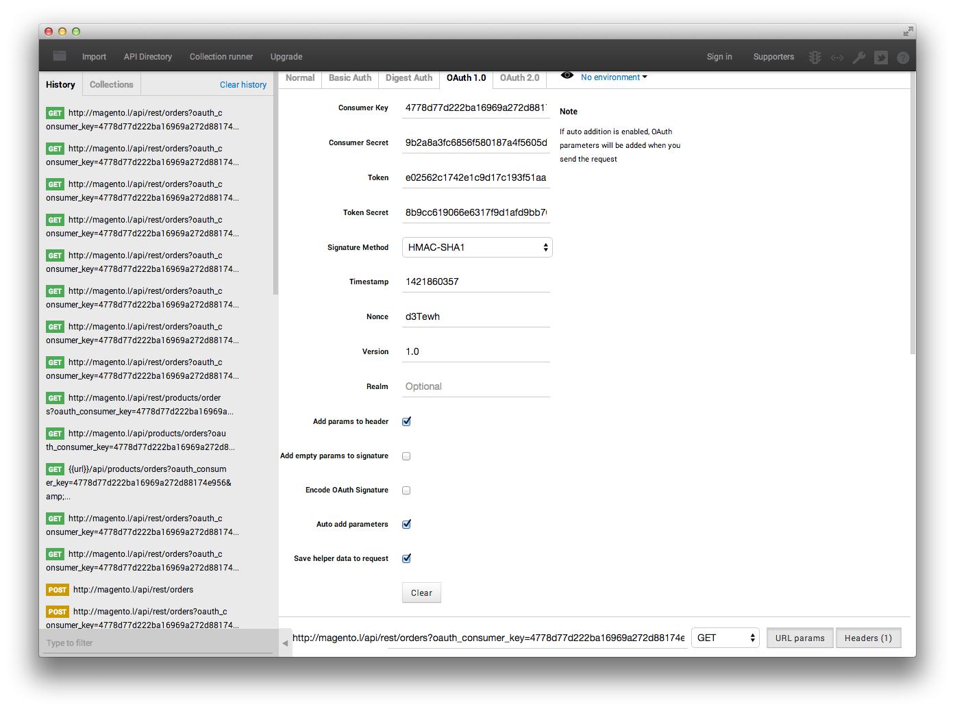
Task: Change the Signature Method selector
Action: point(477,247)
